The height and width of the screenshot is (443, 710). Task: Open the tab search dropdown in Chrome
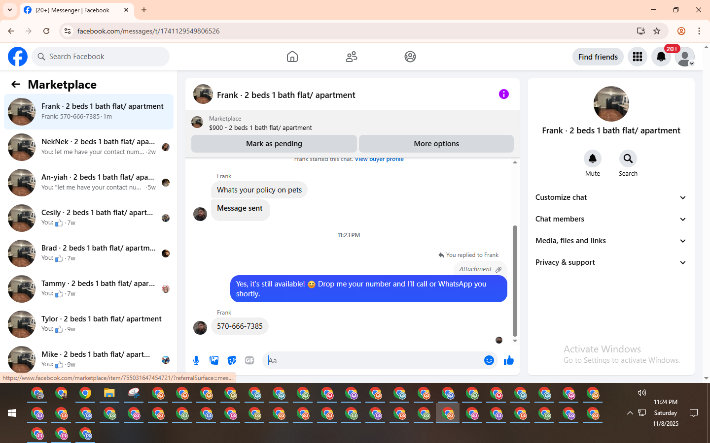click(x=10, y=10)
